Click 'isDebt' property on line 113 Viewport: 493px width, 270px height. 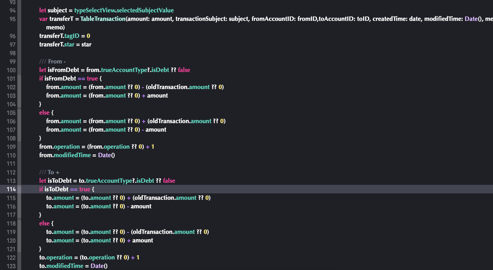[145, 181]
